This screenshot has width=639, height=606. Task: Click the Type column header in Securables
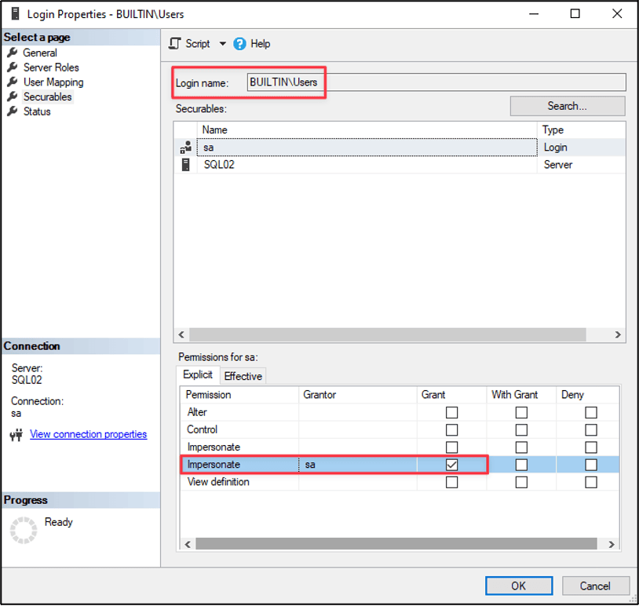(581, 130)
